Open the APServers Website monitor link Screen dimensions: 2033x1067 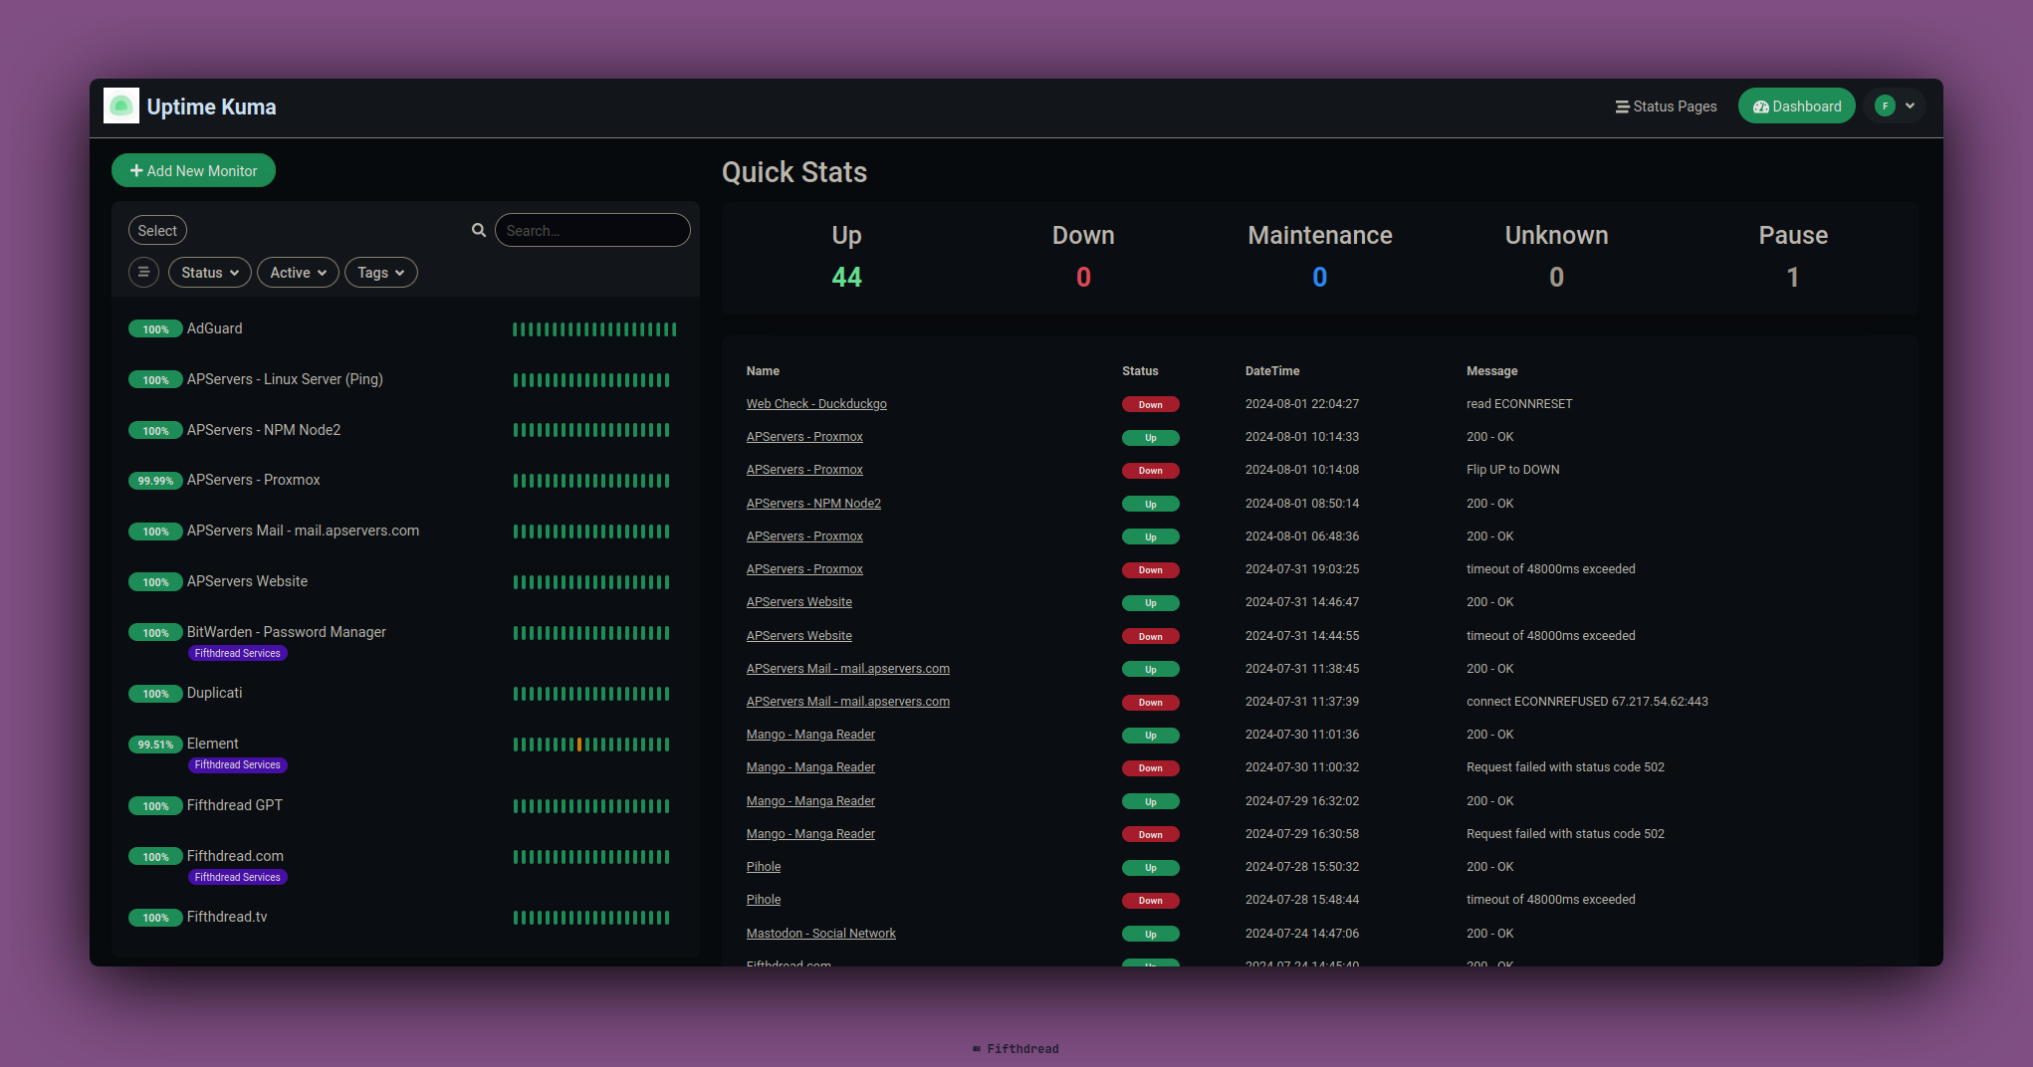(x=798, y=601)
